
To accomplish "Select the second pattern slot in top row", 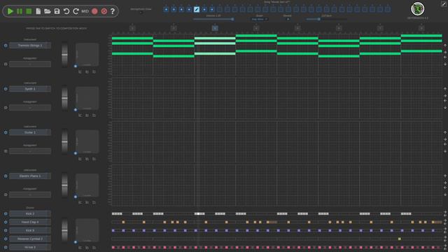I will tap(174, 9).
